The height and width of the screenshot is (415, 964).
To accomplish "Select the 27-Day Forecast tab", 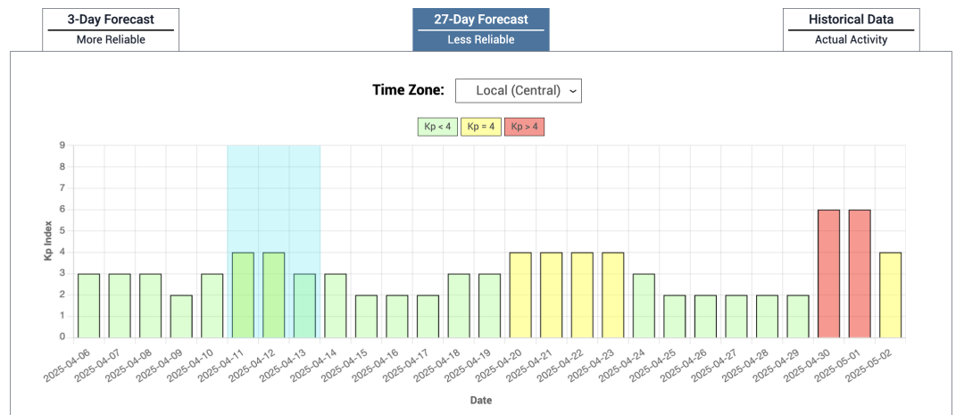I will (480, 29).
